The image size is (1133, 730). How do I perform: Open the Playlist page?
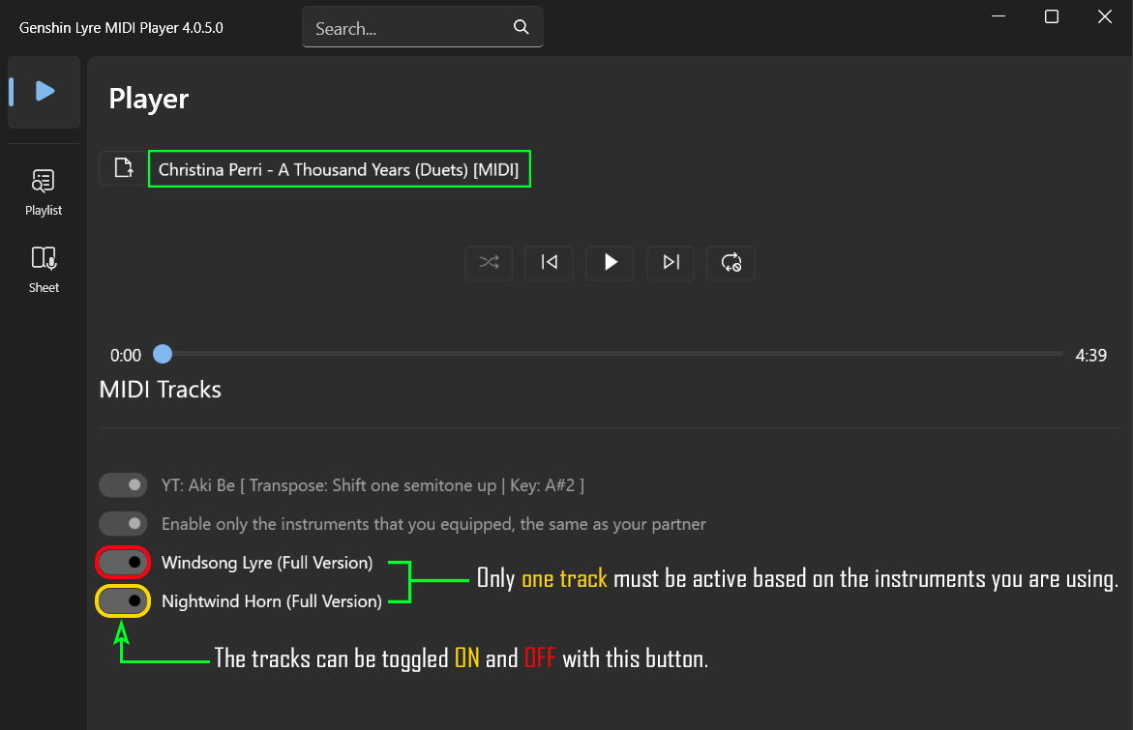coord(44,192)
